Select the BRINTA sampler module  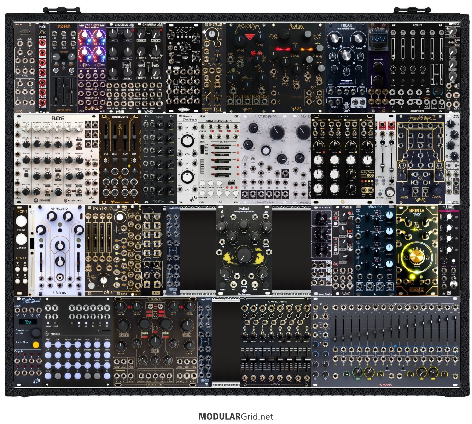click(417, 250)
